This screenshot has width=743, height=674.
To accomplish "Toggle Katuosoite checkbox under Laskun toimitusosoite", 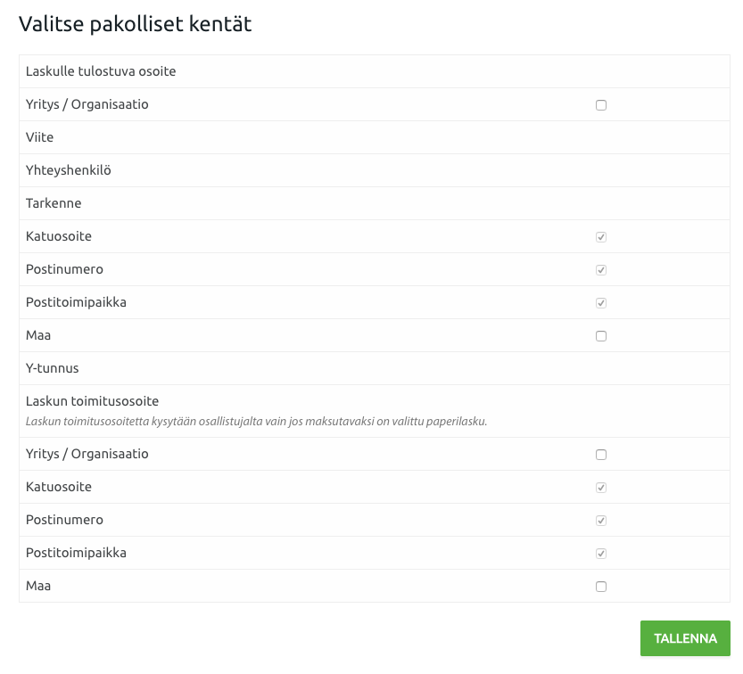I will tap(601, 488).
